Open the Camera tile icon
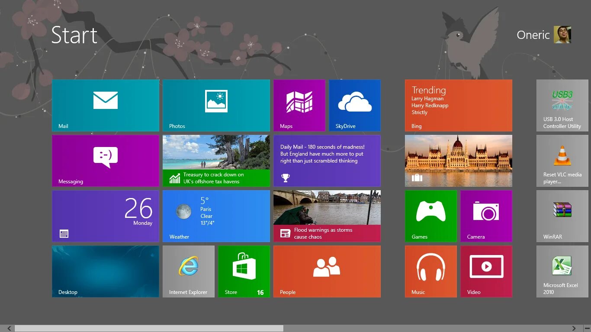591x332 pixels. click(x=486, y=211)
